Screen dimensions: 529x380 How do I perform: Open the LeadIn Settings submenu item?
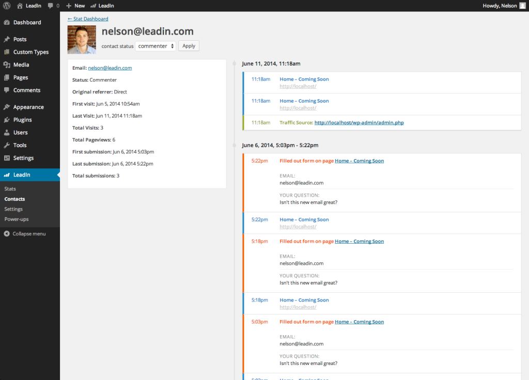pos(13,209)
